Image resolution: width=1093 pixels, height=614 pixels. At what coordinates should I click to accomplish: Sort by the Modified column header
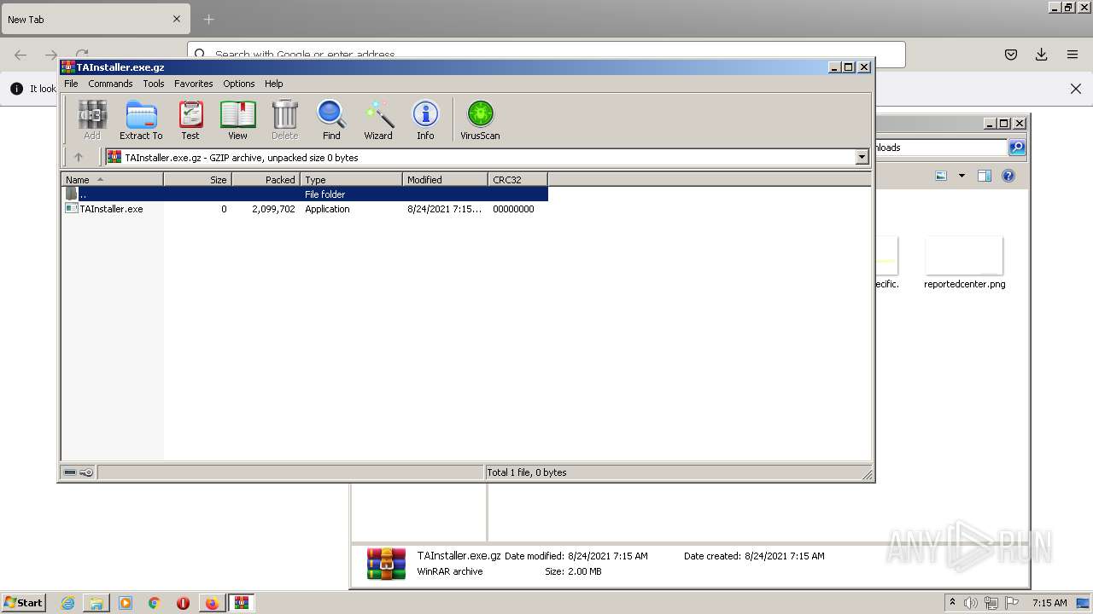pos(445,179)
